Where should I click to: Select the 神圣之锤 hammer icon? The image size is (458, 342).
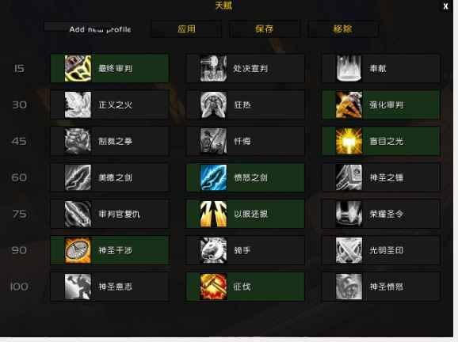coord(349,177)
